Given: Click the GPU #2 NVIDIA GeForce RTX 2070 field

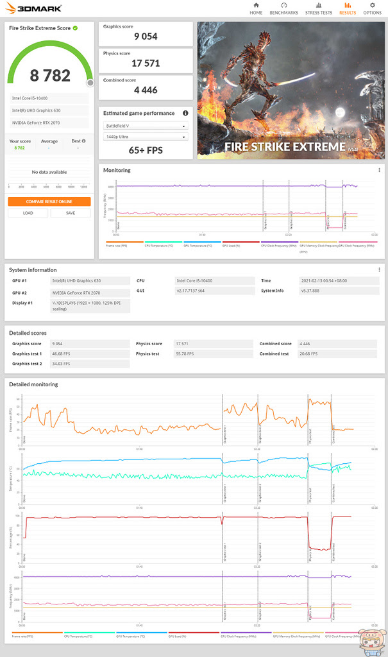Looking at the screenshot, I should click(90, 293).
